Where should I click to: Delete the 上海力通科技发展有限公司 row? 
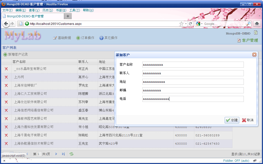[x=6, y=127]
